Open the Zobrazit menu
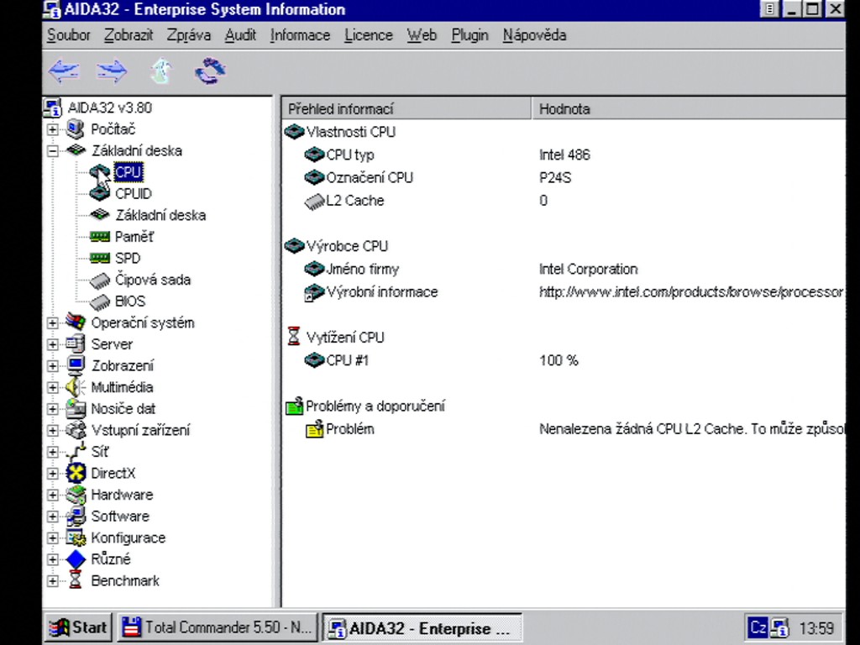Screen dimensions: 860x645 point(128,35)
